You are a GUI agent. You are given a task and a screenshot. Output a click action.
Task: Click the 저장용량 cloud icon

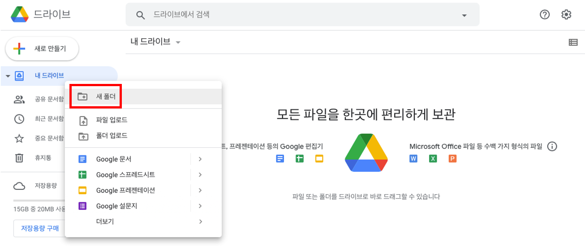[x=19, y=186]
